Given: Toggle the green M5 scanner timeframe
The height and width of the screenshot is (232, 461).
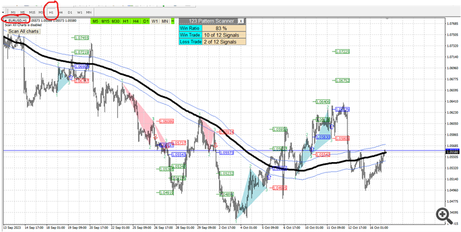Looking at the screenshot, I should (x=95, y=21).
